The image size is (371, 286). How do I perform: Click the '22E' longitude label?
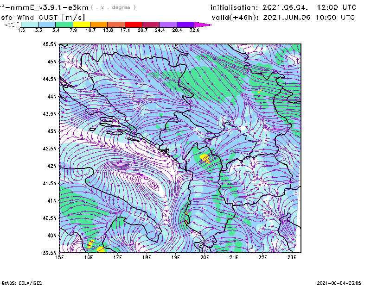262,257
